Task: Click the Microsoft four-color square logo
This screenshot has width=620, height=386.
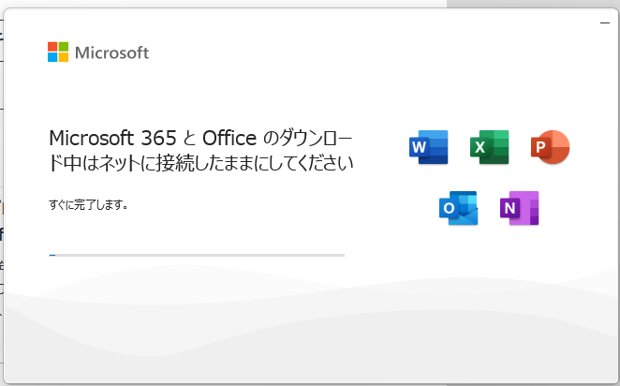Action: tap(58, 52)
